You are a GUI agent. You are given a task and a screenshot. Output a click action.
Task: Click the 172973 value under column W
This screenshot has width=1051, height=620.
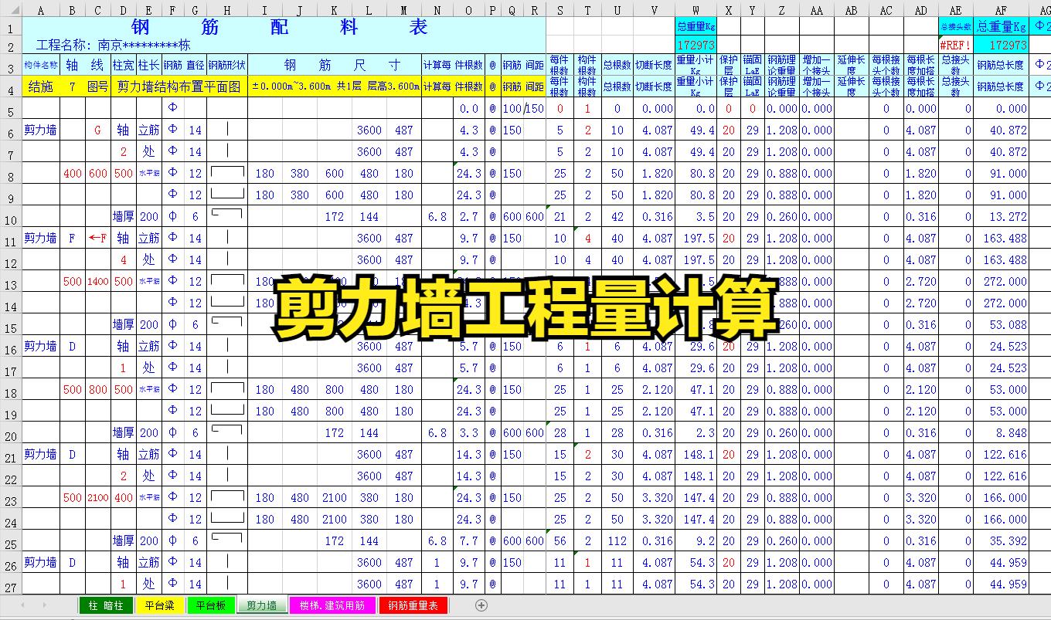tap(696, 46)
